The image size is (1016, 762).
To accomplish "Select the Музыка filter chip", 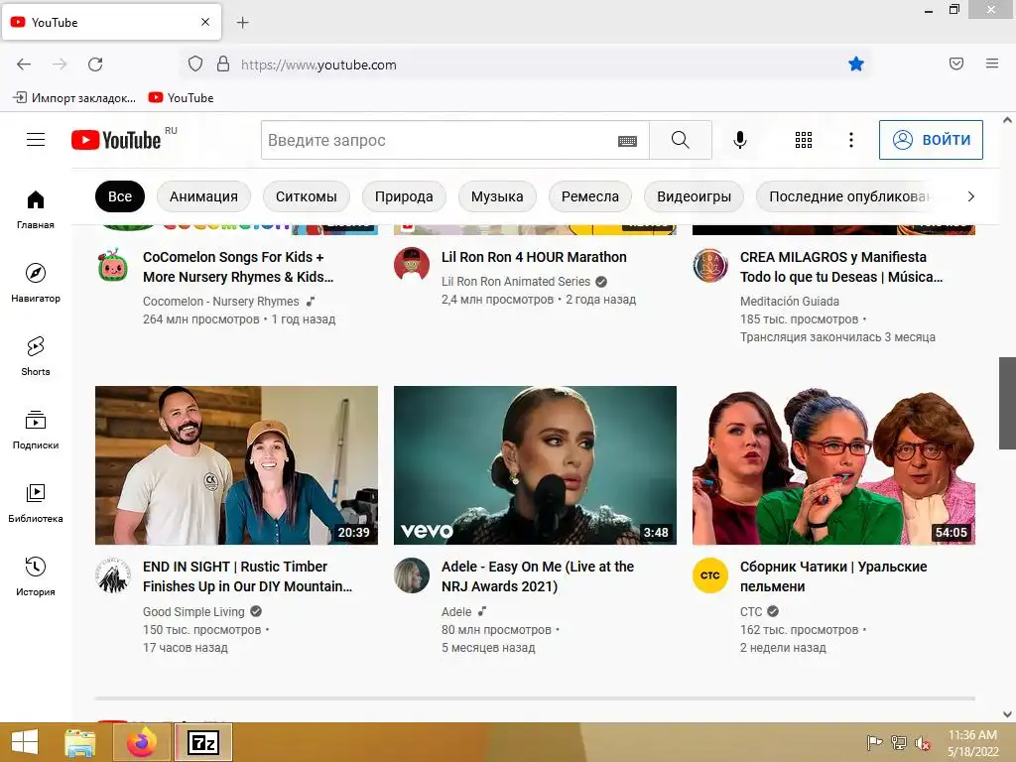I will click(497, 196).
